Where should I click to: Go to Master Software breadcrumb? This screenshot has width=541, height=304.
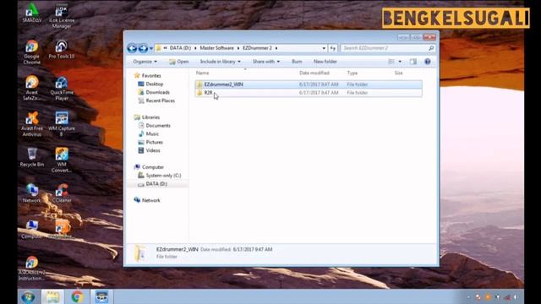[x=216, y=48]
